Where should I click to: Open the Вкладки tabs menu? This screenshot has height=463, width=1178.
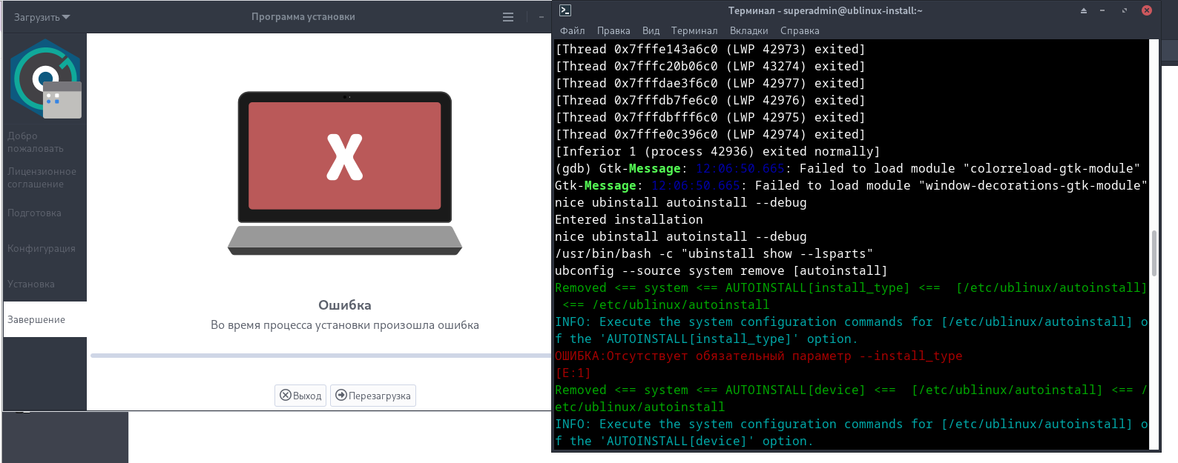tap(748, 30)
